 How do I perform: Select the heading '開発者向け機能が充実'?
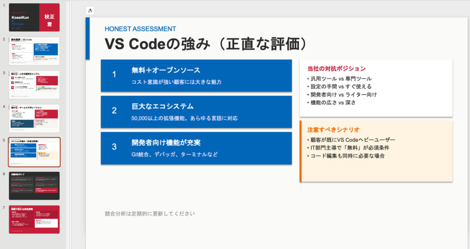166,143
